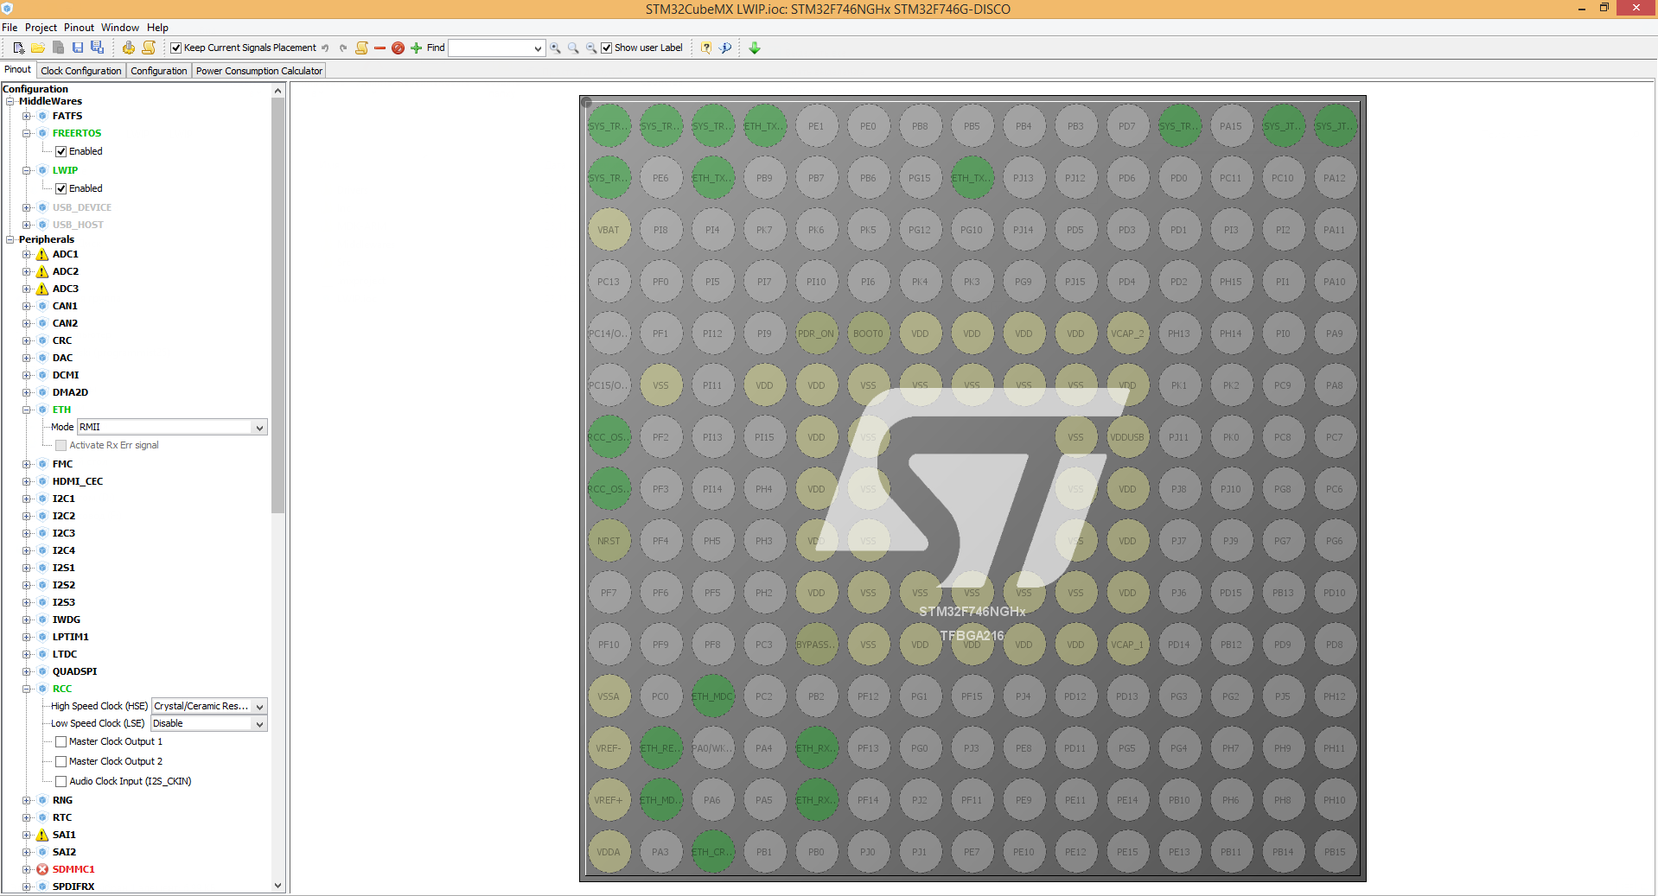Click the green plus toolbar icon

pos(416,48)
